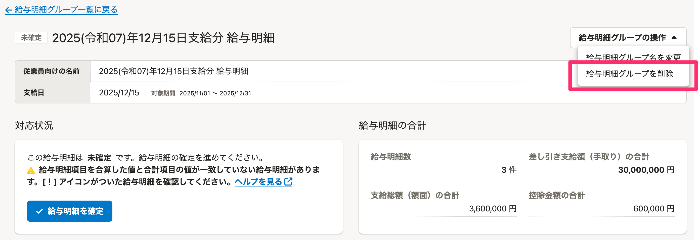Click the 30,000,000 円 net payment total
The image size is (698, 240).
[646, 170]
